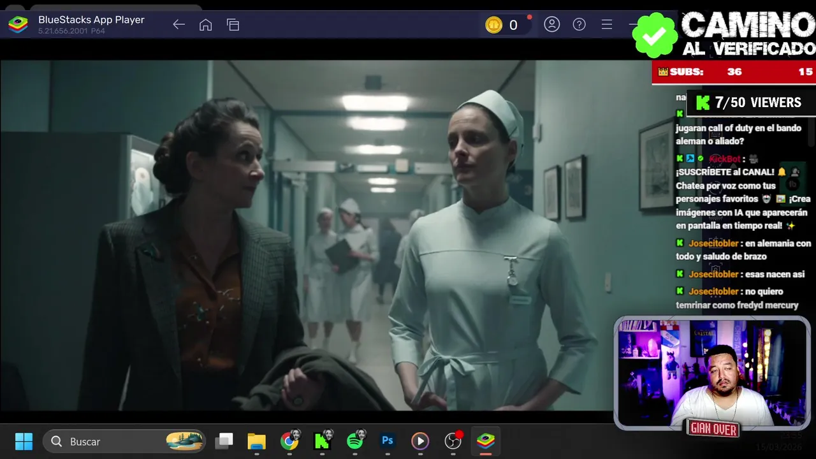
Task: Click the landscape search highlight image in Buscar
Action: pos(184,441)
